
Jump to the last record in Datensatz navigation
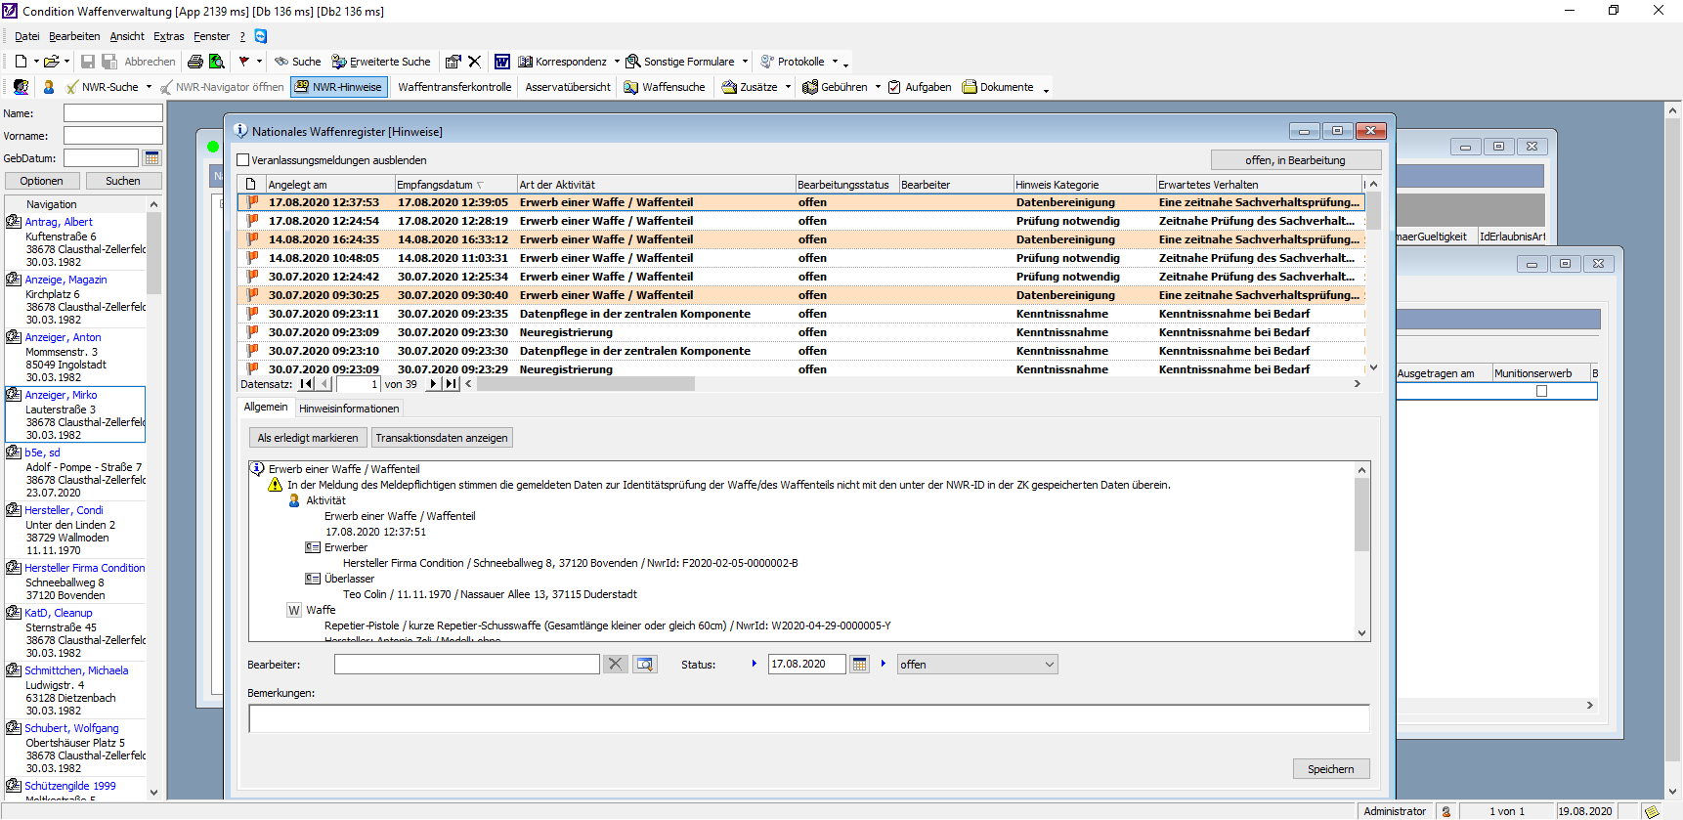click(451, 384)
